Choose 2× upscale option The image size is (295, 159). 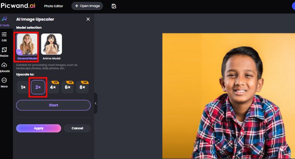click(38, 87)
